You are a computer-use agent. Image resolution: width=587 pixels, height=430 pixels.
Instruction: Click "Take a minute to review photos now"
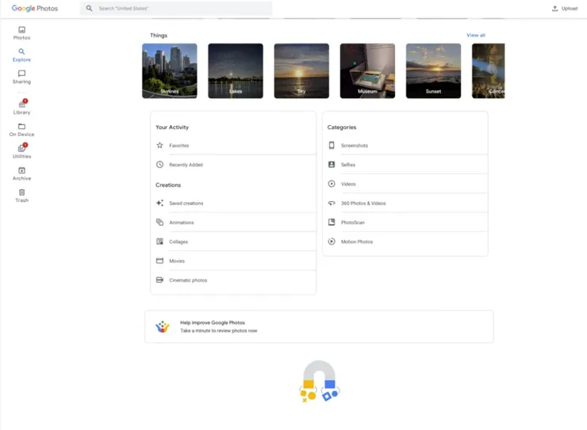(x=219, y=331)
